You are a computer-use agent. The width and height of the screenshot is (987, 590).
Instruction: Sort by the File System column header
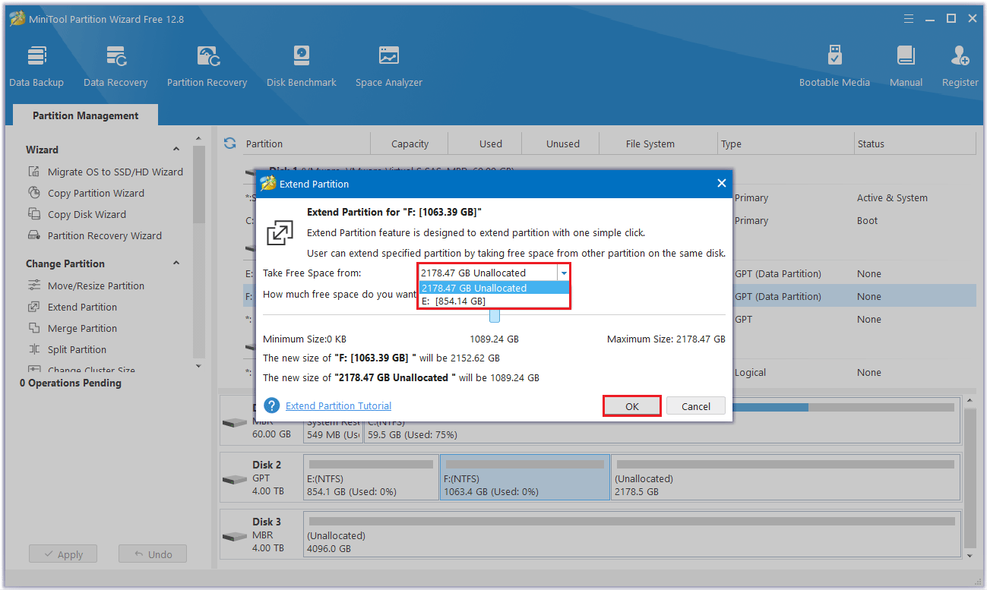coord(650,144)
